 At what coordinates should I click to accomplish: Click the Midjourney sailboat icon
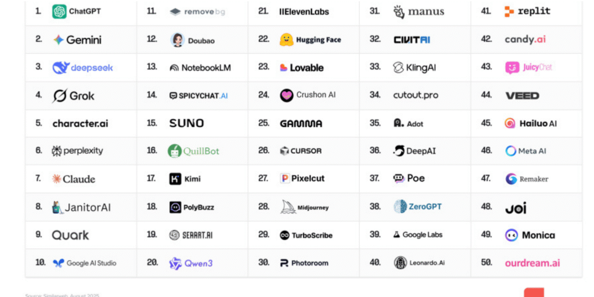tap(288, 207)
